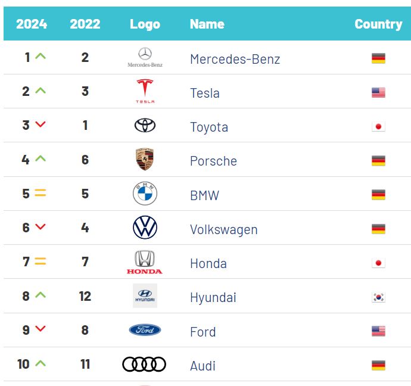Image resolution: width=411 pixels, height=386 pixels.
Task: Open the Mercedes-Benz name link
Action: tap(235, 59)
